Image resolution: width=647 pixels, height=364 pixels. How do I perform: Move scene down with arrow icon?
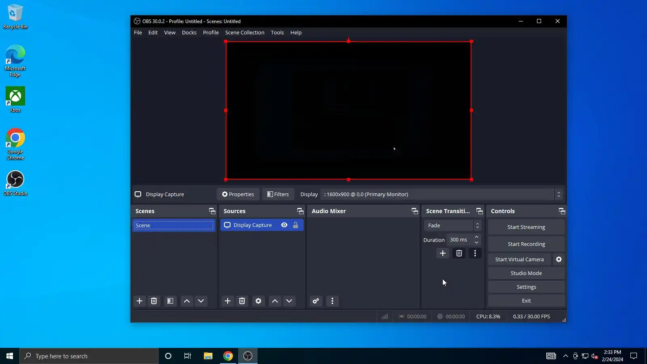coord(201,301)
